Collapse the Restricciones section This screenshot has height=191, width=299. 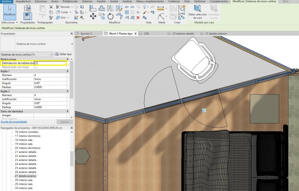[68, 59]
